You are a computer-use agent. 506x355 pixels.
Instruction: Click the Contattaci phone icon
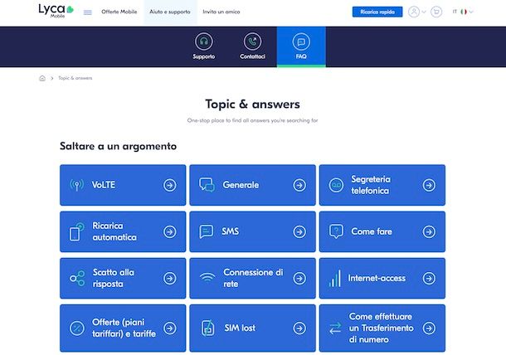[x=252, y=41]
